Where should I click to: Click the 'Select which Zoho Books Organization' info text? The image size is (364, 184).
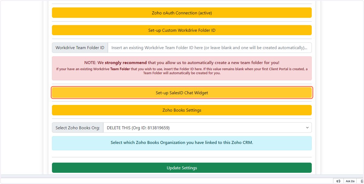(x=182, y=142)
